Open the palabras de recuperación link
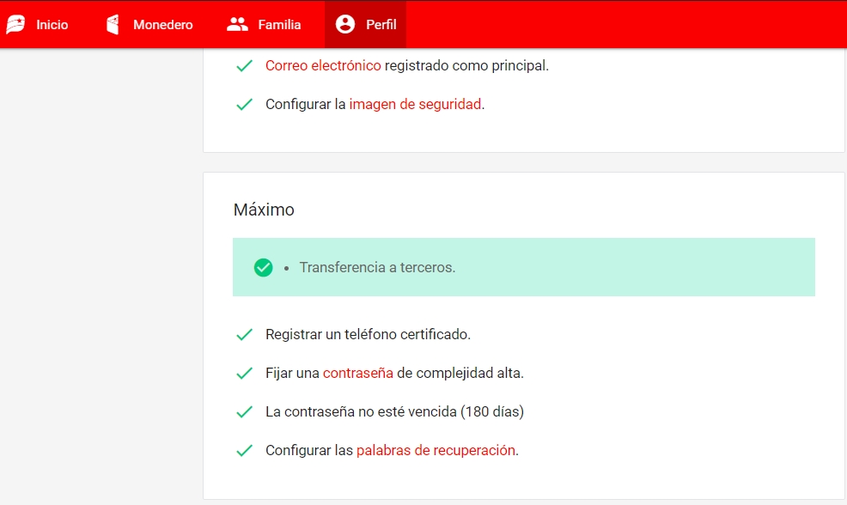Image resolution: width=847 pixels, height=505 pixels. [436, 450]
